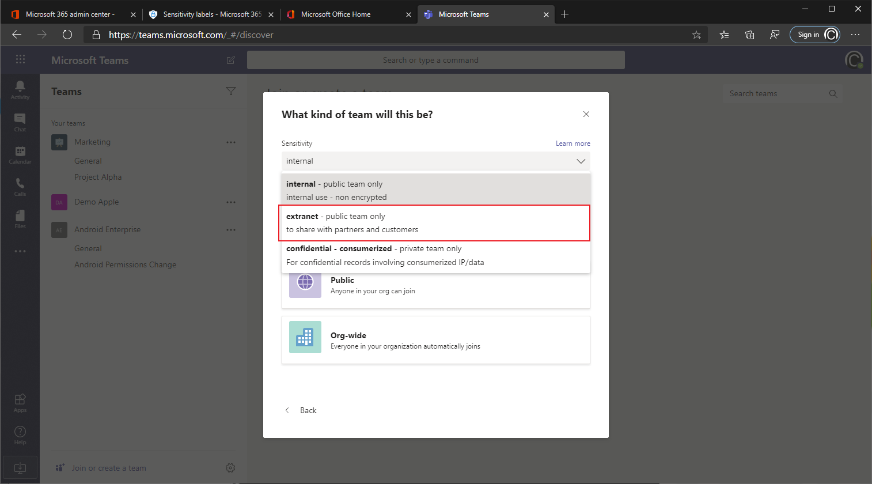The image size is (872, 484).
Task: Select the Marketing team name
Action: [92, 142]
